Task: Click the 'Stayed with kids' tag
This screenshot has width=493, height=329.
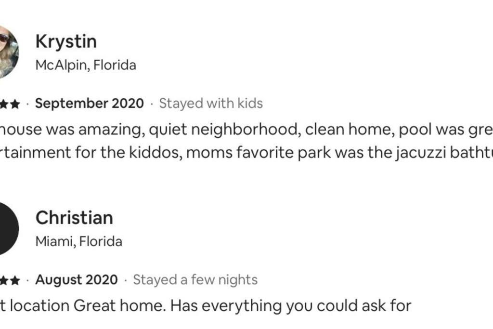Action: 211,104
